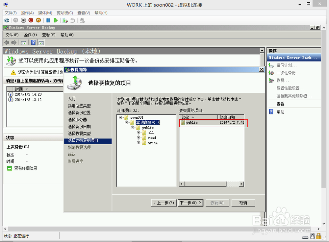
Task: Click the mouse icon in VM status bar
Action: click(313, 236)
